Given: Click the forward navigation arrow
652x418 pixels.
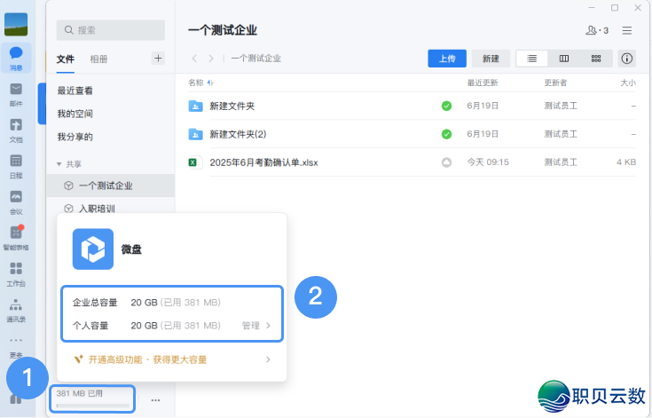Looking at the screenshot, I should click(x=211, y=59).
